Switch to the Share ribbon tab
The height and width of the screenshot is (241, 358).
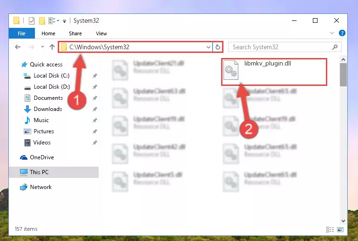point(75,33)
